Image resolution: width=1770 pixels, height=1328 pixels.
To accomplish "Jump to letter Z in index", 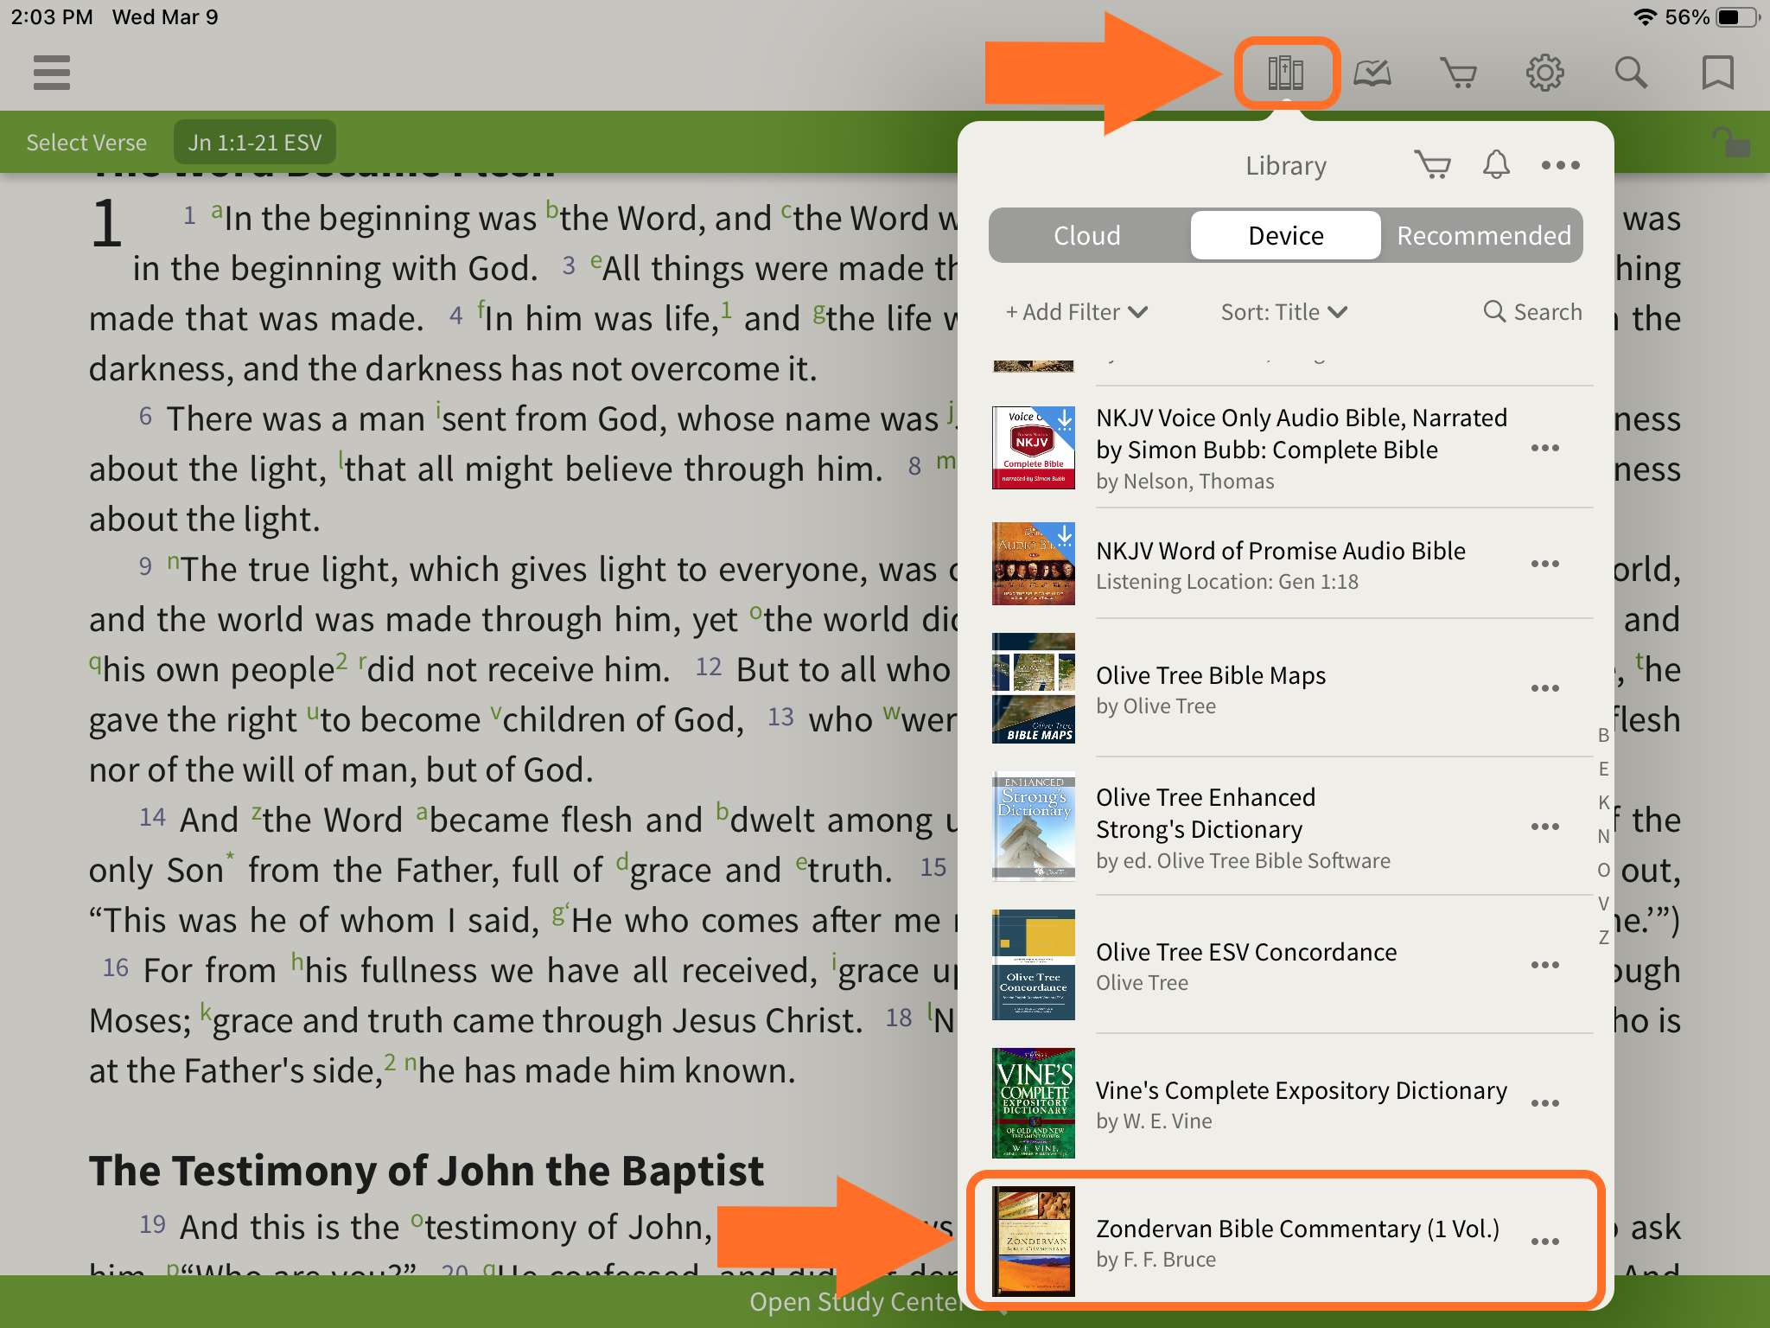I will click(x=1603, y=937).
